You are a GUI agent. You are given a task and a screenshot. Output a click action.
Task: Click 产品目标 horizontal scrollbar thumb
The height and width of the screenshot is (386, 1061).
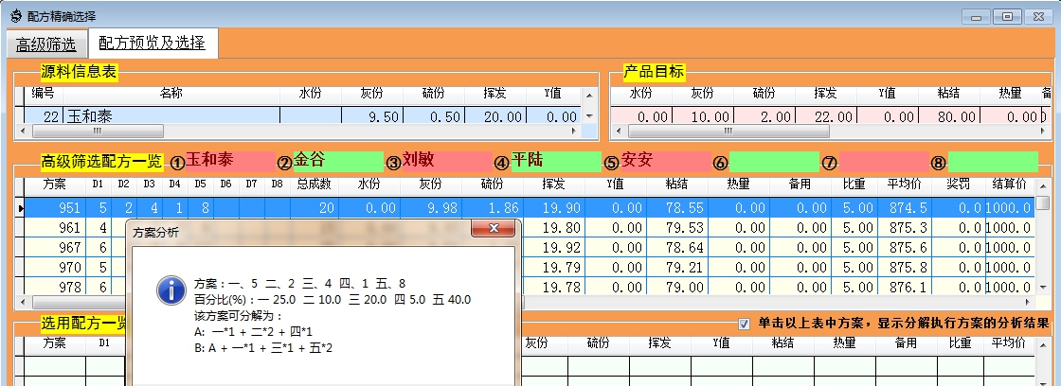point(728,132)
